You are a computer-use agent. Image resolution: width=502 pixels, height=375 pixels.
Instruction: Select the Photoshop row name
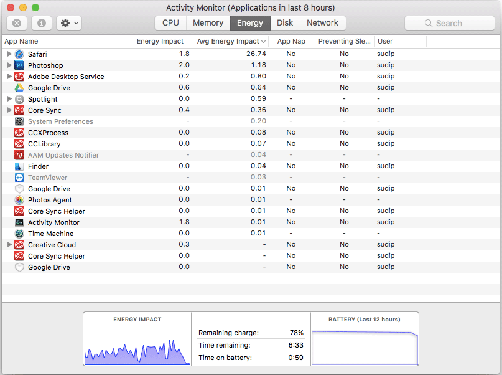(45, 65)
